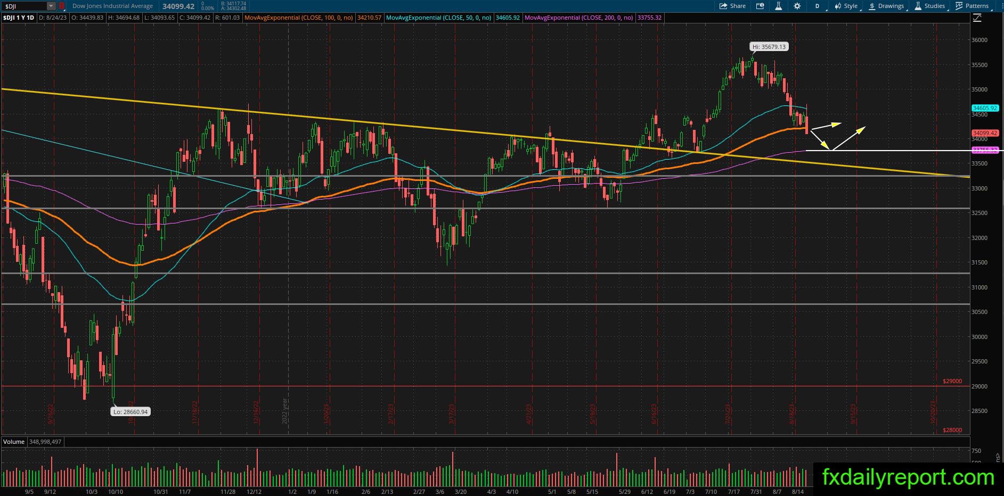Click the Hi: 35679.13 price bubble
The width and height of the screenshot is (1004, 496).
click(770, 47)
